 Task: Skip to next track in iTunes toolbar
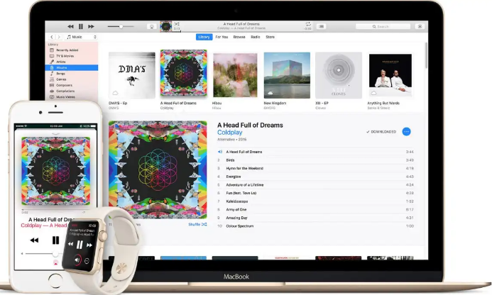click(91, 27)
